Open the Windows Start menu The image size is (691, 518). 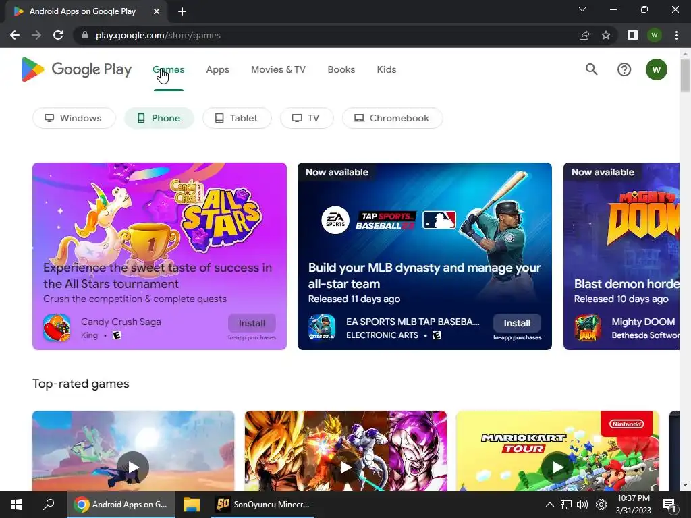(x=16, y=505)
